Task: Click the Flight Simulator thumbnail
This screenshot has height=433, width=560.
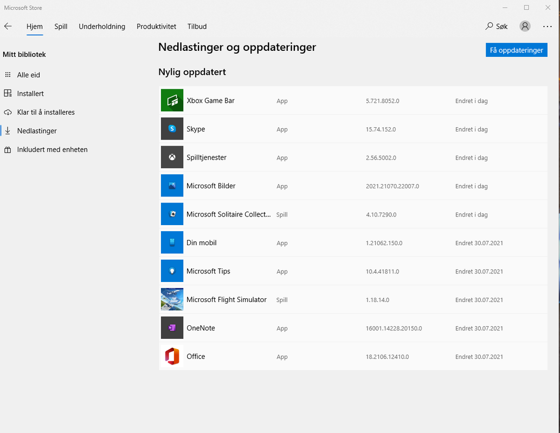Action: [172, 299]
